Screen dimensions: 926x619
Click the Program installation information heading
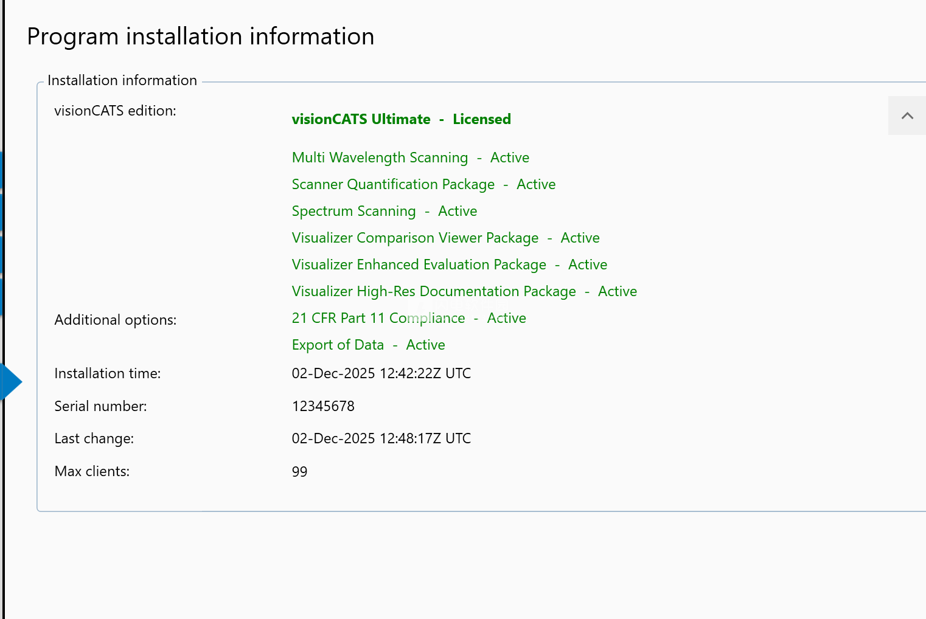tap(201, 36)
